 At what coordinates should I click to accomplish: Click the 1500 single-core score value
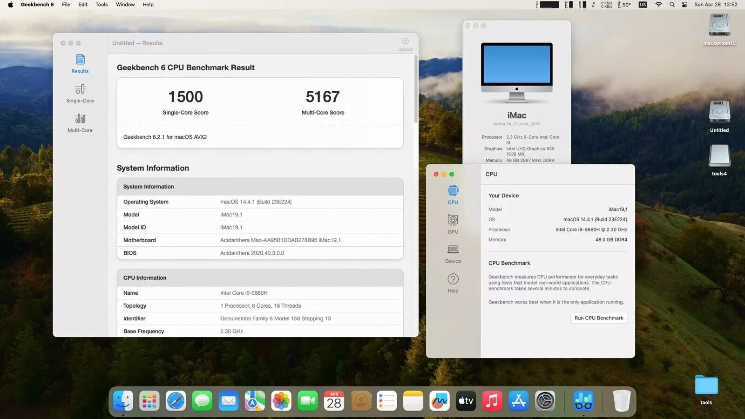coord(185,97)
